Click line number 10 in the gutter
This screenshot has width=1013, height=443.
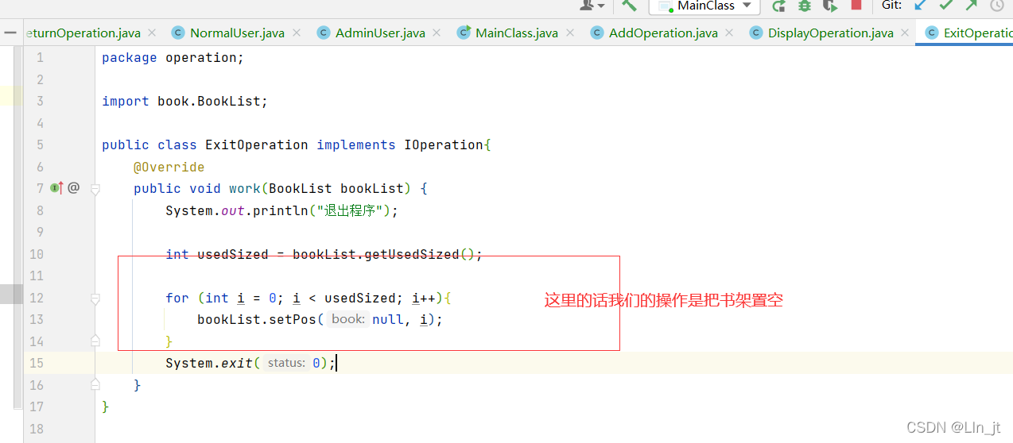[37, 254]
